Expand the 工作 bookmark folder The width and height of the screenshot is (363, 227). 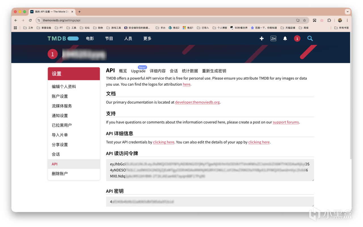click(28, 28)
